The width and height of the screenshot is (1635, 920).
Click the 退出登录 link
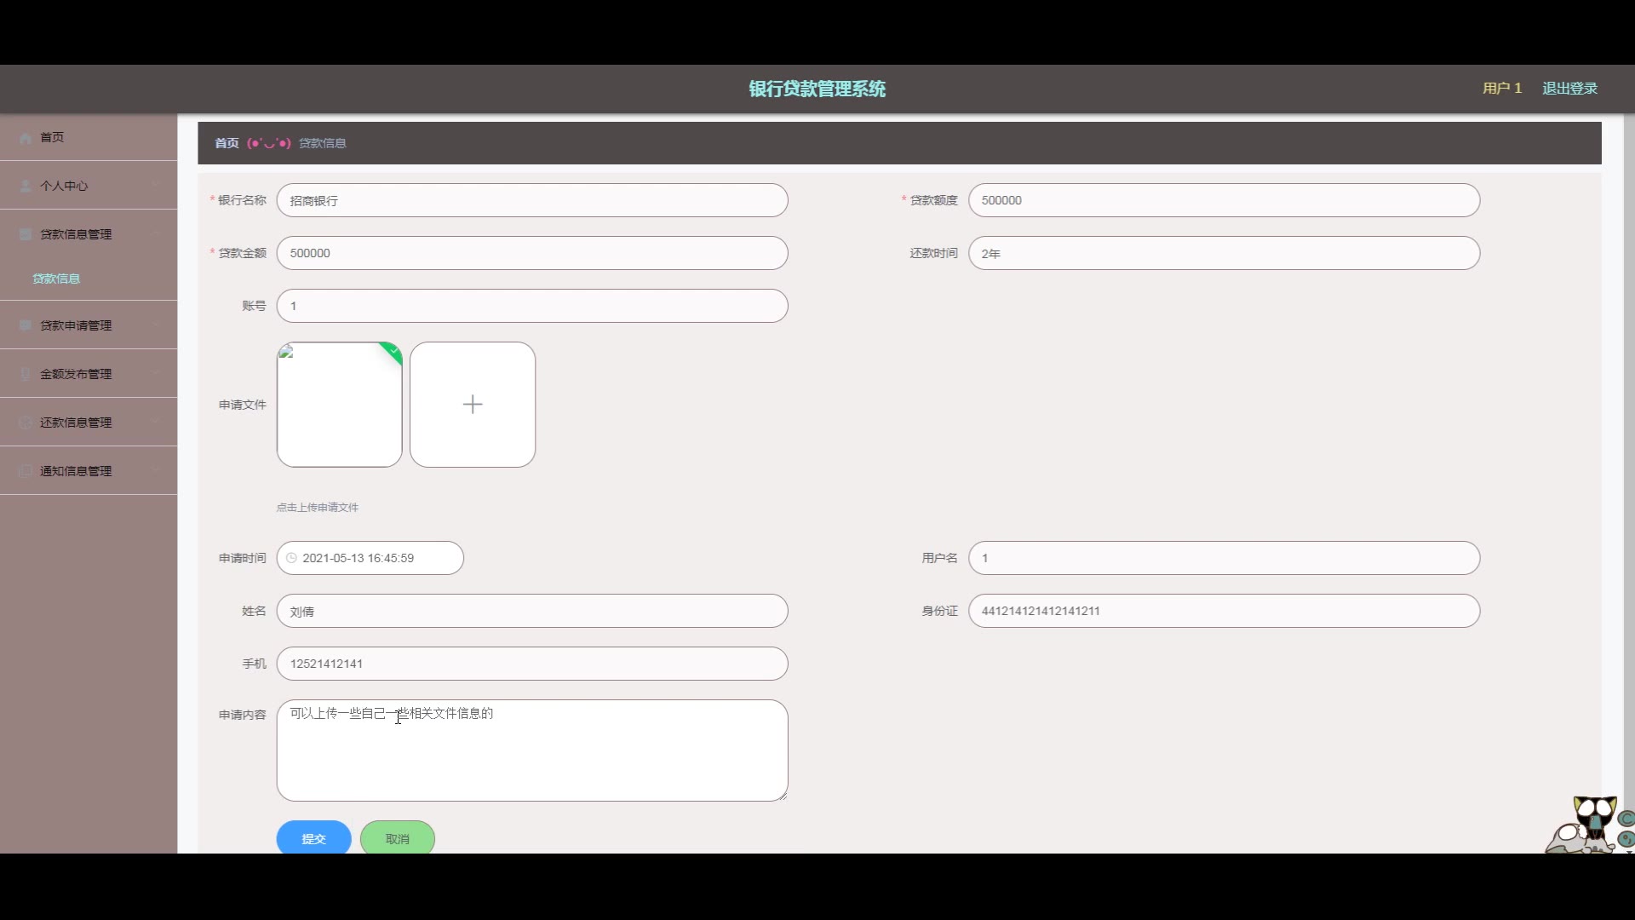[x=1569, y=89]
